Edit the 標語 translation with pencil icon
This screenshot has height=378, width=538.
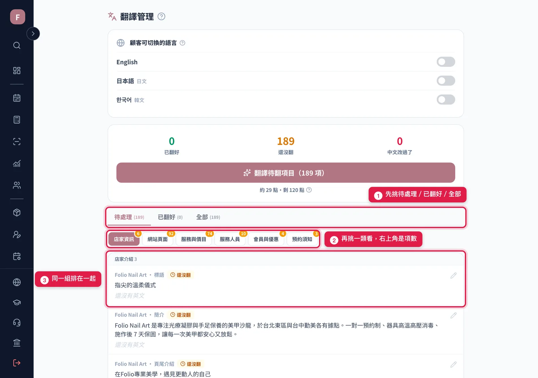[454, 276]
